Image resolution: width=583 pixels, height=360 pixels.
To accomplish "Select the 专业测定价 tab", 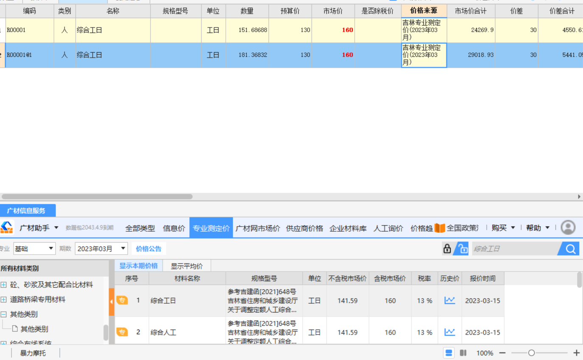I will pyautogui.click(x=211, y=228).
